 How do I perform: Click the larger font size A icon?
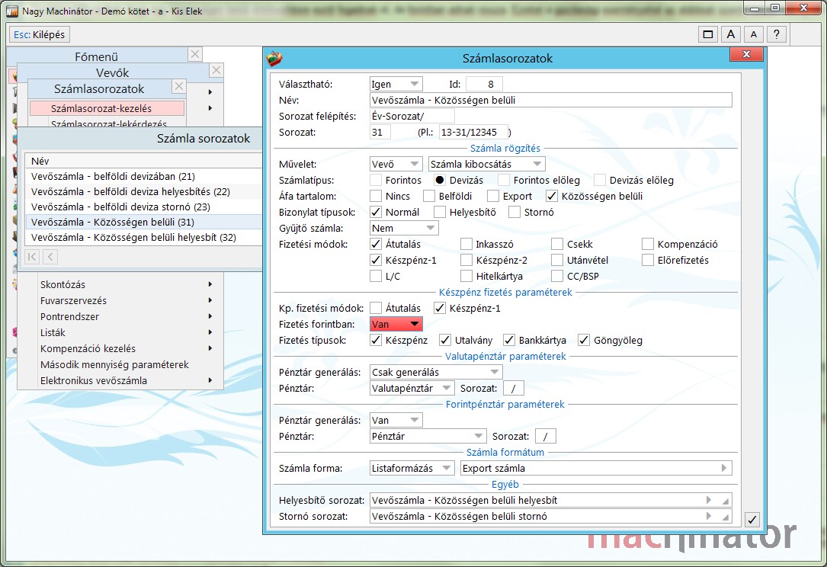click(730, 34)
